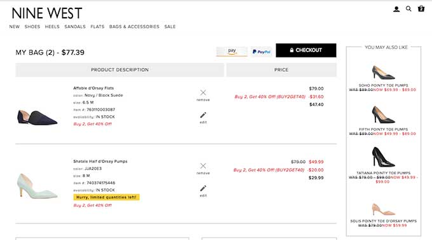Click the Nine West logo

pyautogui.click(x=47, y=13)
